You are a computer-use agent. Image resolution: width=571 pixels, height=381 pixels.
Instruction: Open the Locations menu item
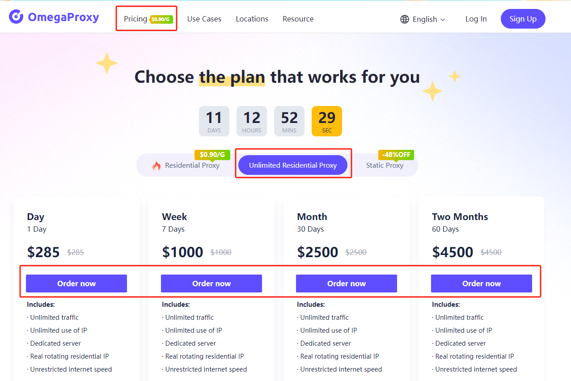[x=252, y=19]
